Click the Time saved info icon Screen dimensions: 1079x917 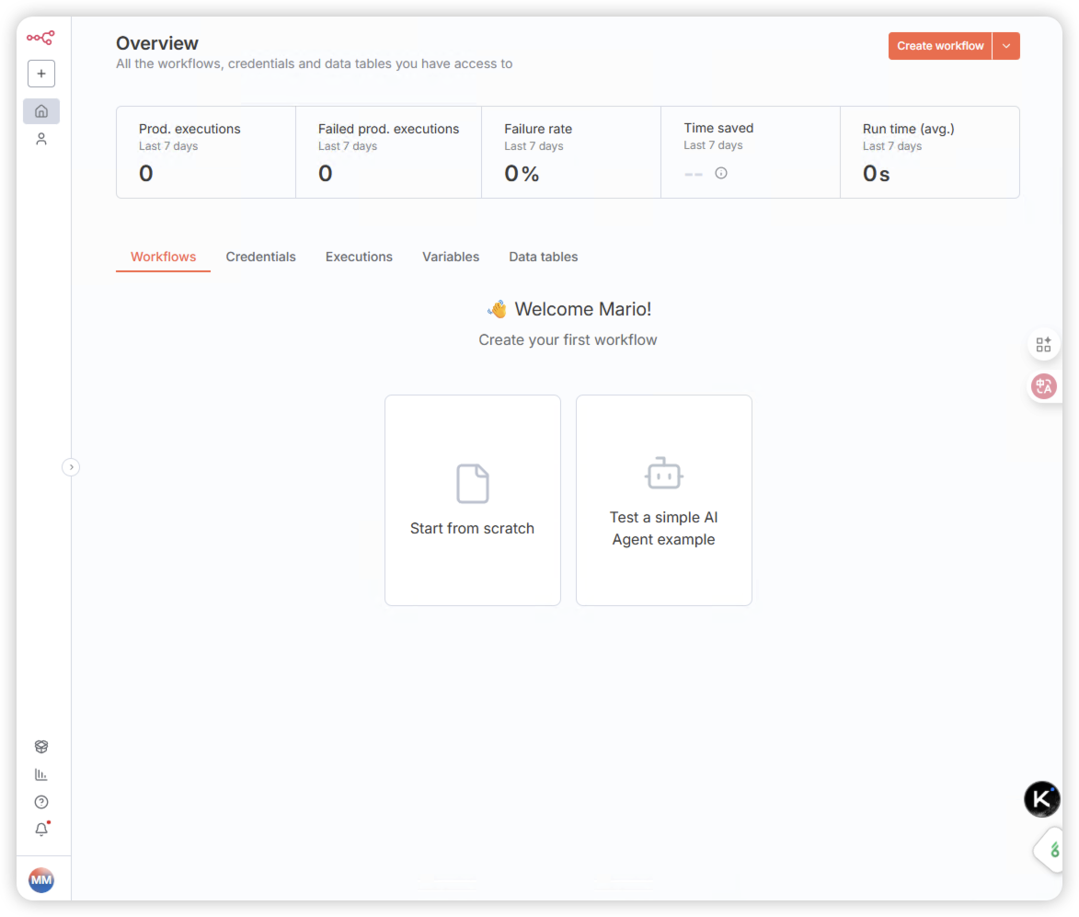[x=721, y=173]
